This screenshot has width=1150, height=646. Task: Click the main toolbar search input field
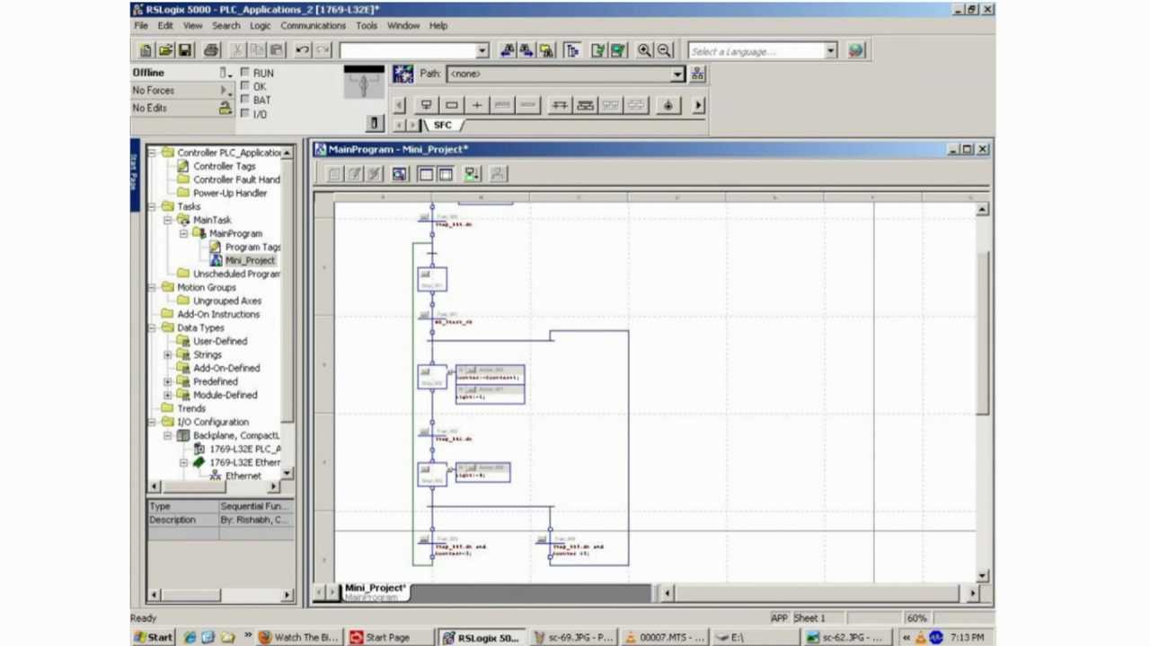(408, 51)
